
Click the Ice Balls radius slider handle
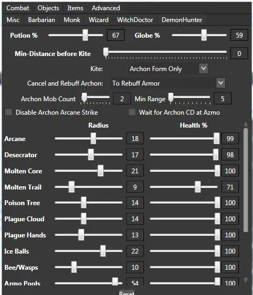103,251
